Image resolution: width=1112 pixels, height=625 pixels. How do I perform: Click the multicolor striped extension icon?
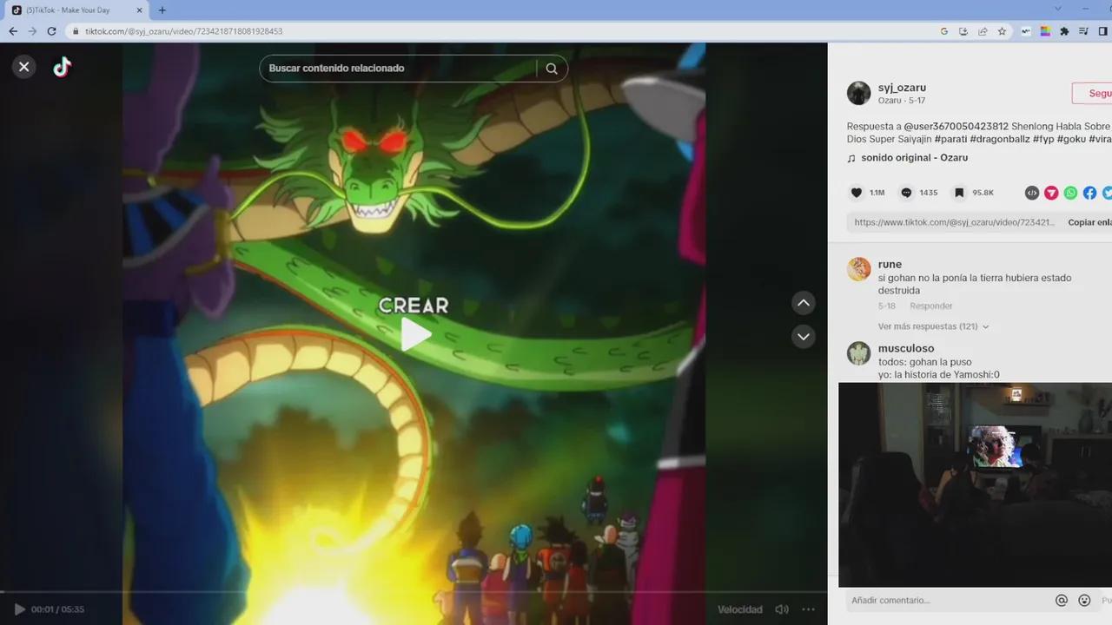[x=1045, y=31]
